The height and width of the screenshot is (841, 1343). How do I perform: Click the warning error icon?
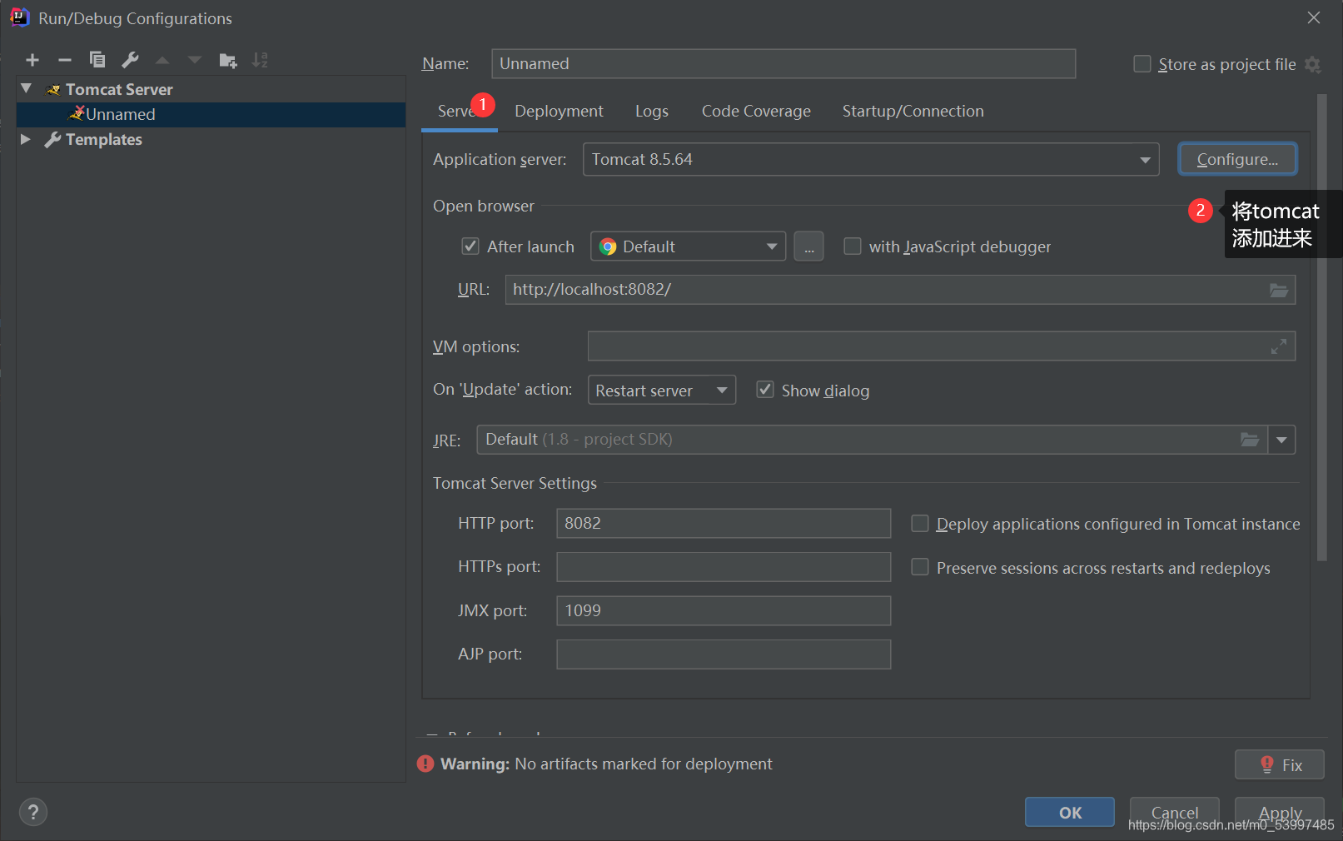click(425, 764)
